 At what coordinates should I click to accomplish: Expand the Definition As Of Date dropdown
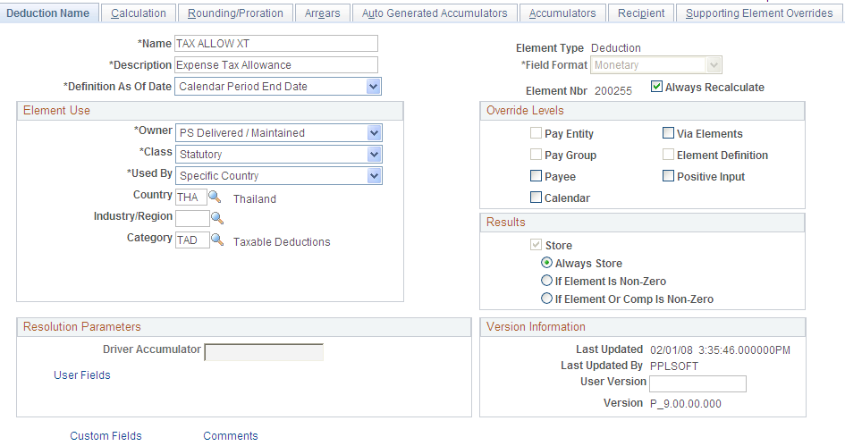pos(373,86)
